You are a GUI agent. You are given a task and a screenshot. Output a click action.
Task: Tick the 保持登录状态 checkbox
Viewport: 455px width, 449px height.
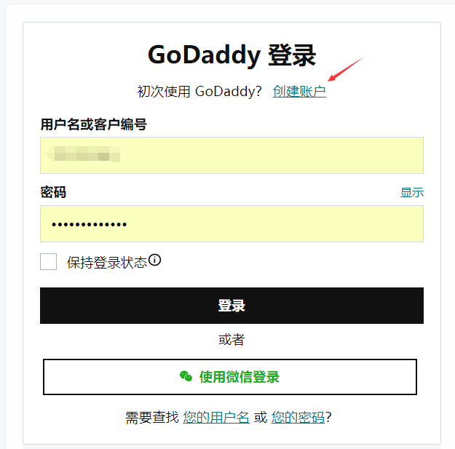(49, 262)
